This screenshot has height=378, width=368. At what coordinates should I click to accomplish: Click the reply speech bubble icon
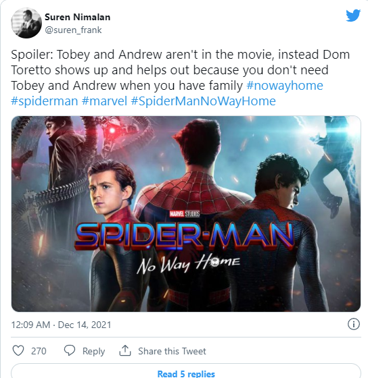70,350
